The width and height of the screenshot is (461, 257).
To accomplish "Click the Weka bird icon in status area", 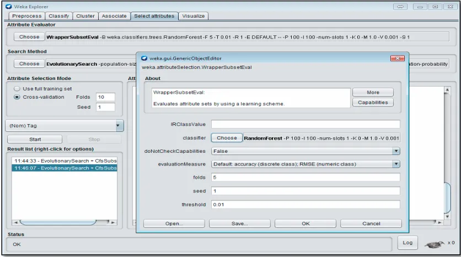I will click(x=434, y=244).
